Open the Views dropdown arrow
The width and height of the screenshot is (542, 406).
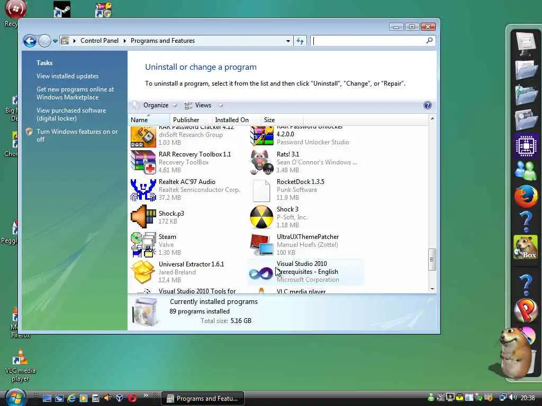click(221, 105)
